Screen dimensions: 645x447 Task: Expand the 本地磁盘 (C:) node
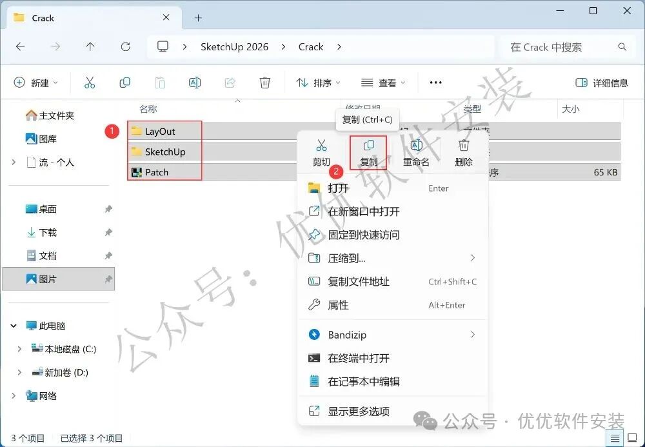pos(19,349)
